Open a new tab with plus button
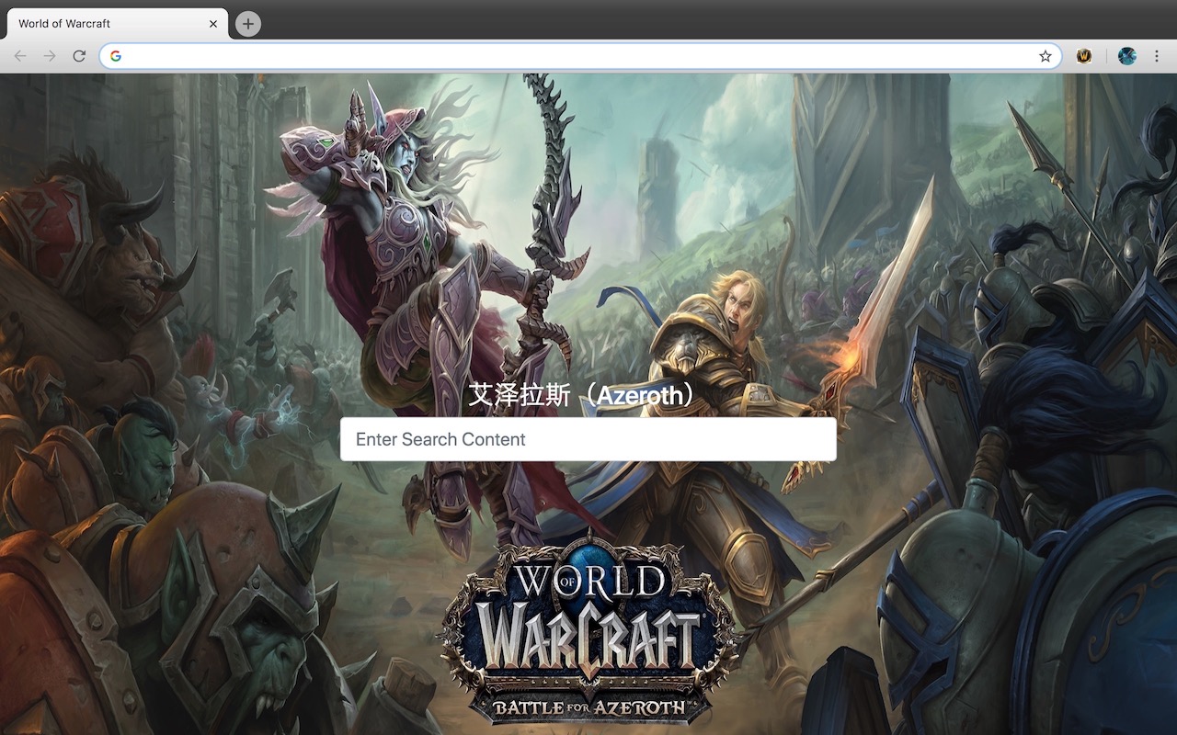Image resolution: width=1177 pixels, height=735 pixels. click(x=248, y=24)
